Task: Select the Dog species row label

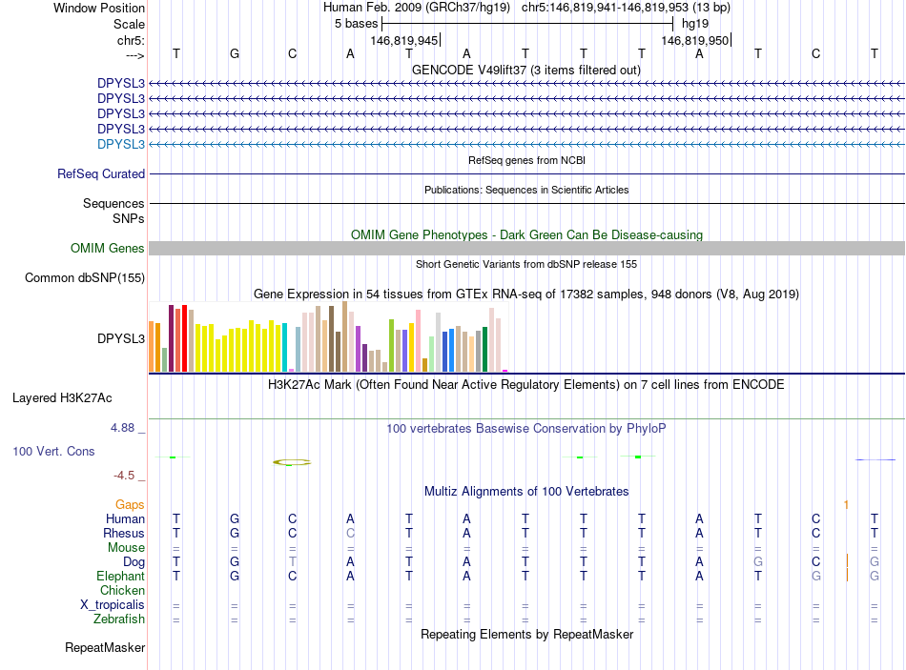Action: (x=134, y=562)
